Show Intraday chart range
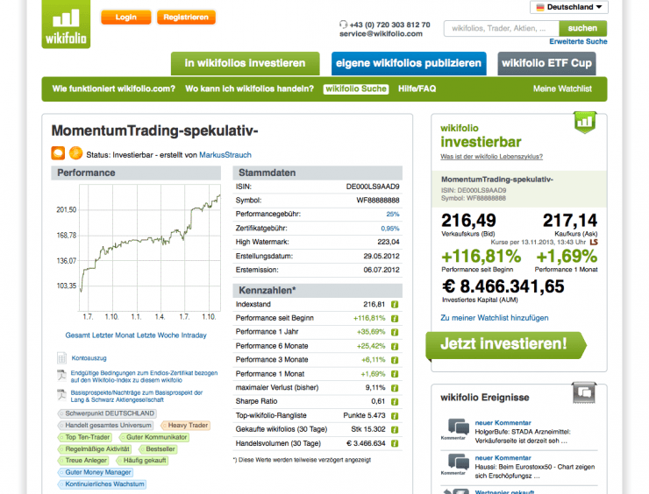The image size is (649, 494). point(194,335)
